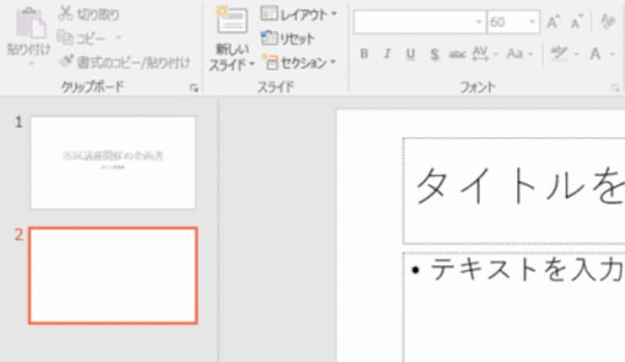
Task: Decrease font size with smaller A icon
Action: (576, 22)
